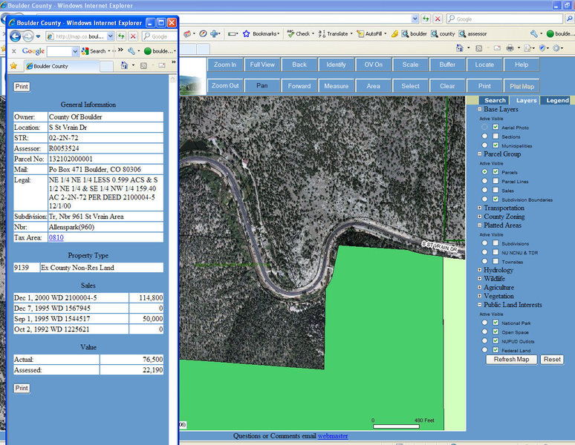
Task: Toggle Parcels visible checkbox
Action: (x=496, y=171)
